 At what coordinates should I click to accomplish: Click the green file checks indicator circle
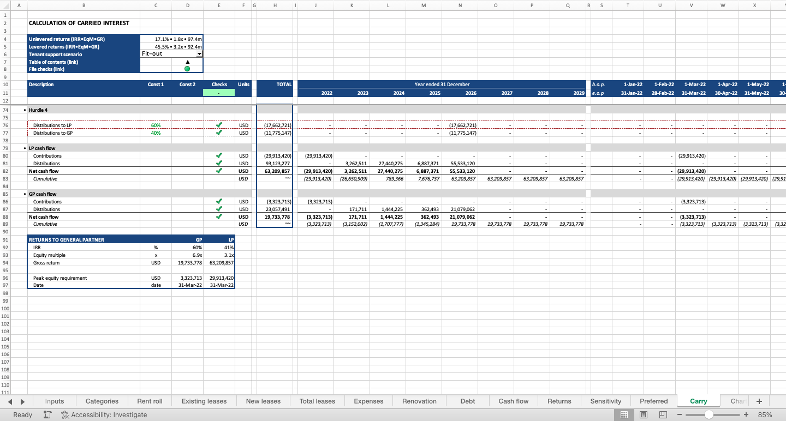pyautogui.click(x=188, y=69)
